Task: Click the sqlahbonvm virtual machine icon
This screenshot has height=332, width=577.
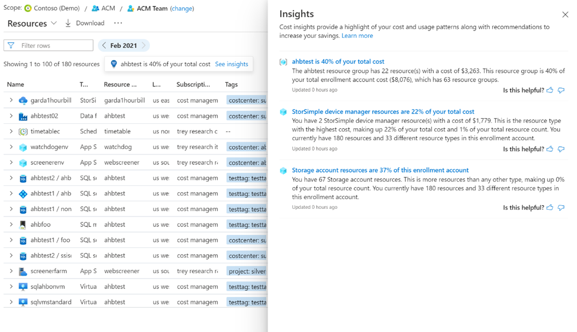Action: 23,287
